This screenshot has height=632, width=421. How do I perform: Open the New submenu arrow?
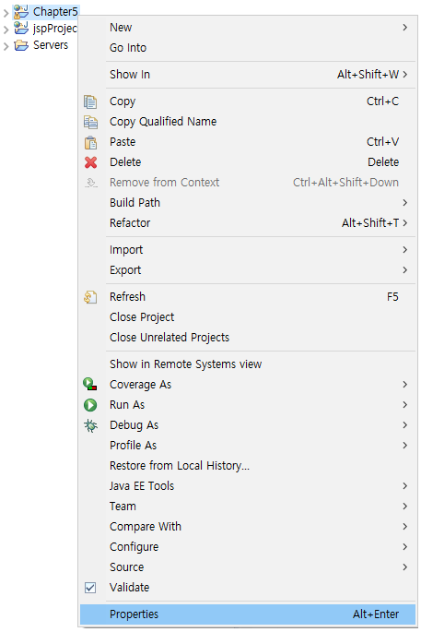pyautogui.click(x=405, y=28)
